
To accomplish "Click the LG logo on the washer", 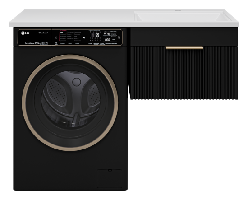I will pyautogui.click(x=25, y=33).
